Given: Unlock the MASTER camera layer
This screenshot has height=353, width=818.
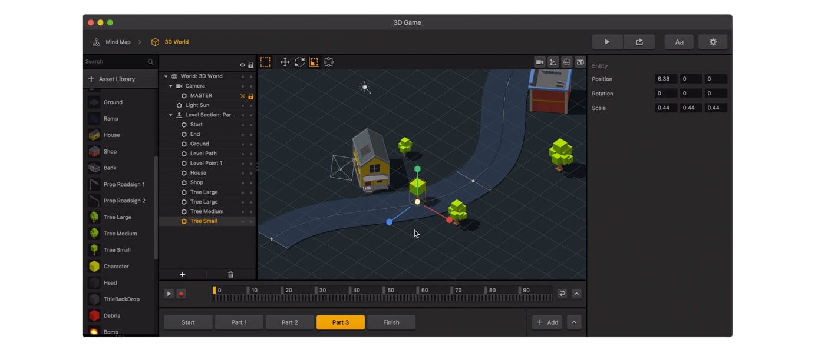Looking at the screenshot, I should (x=250, y=95).
